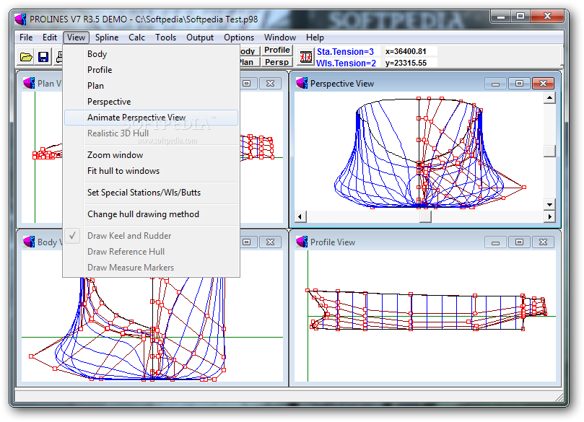Choose Body from the View menu
The image size is (584, 422).
151,54
